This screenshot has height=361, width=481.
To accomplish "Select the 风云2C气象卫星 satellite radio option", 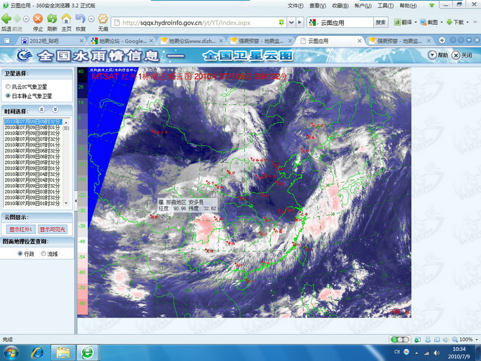I will (8, 86).
